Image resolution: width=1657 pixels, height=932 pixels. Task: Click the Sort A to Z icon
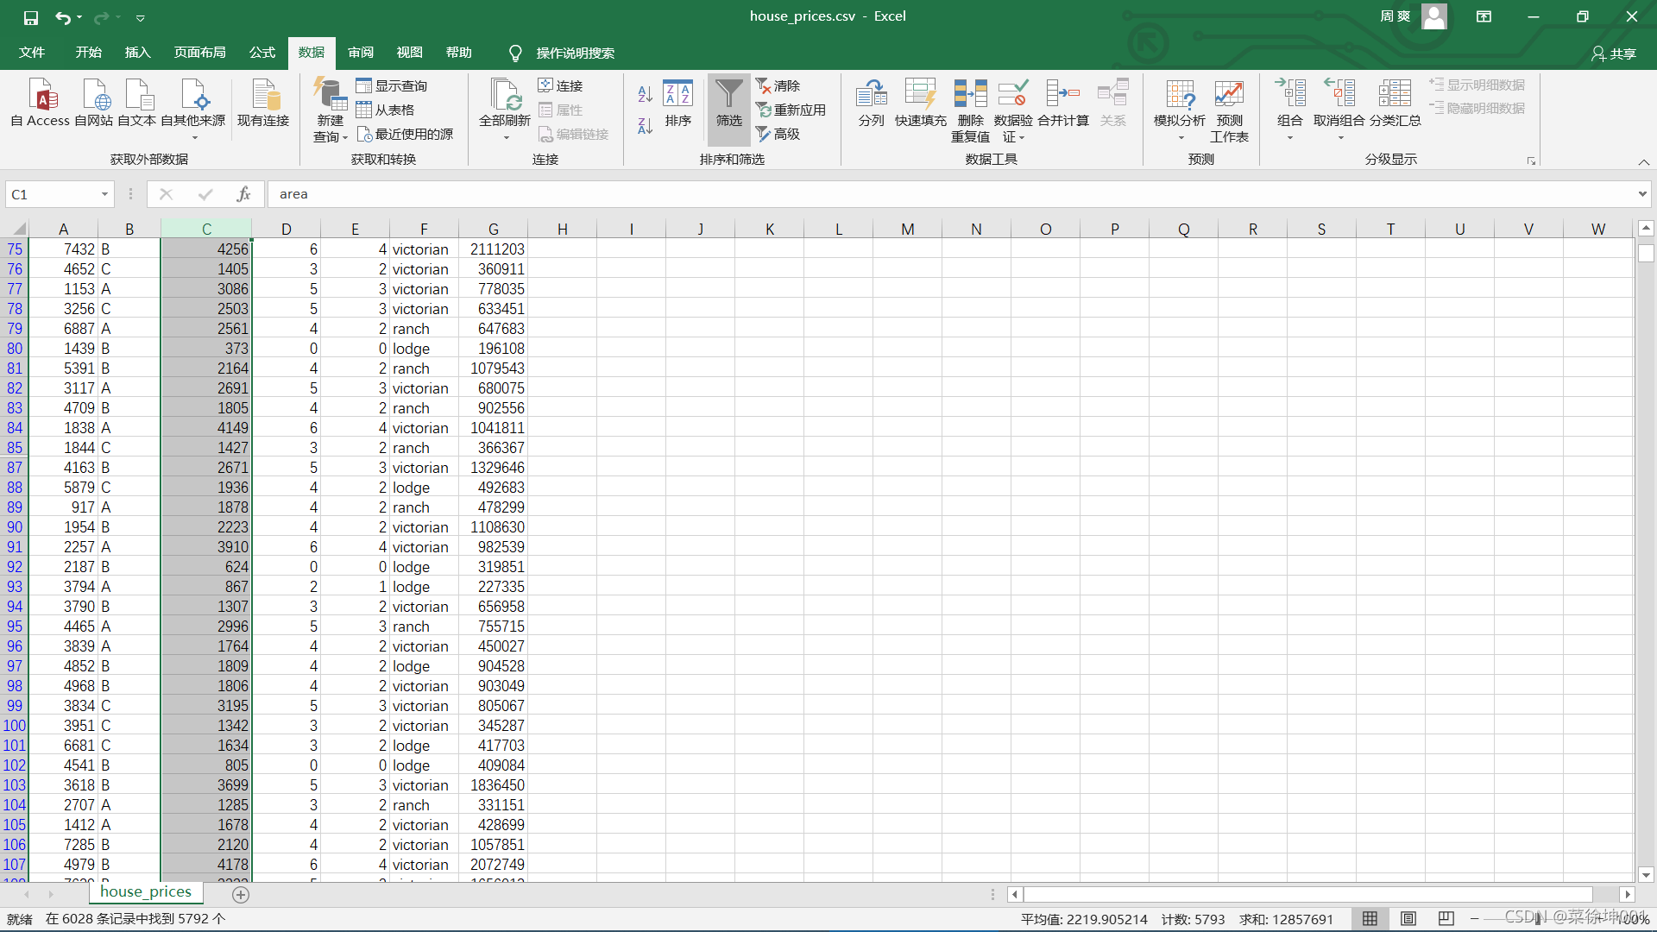click(645, 94)
